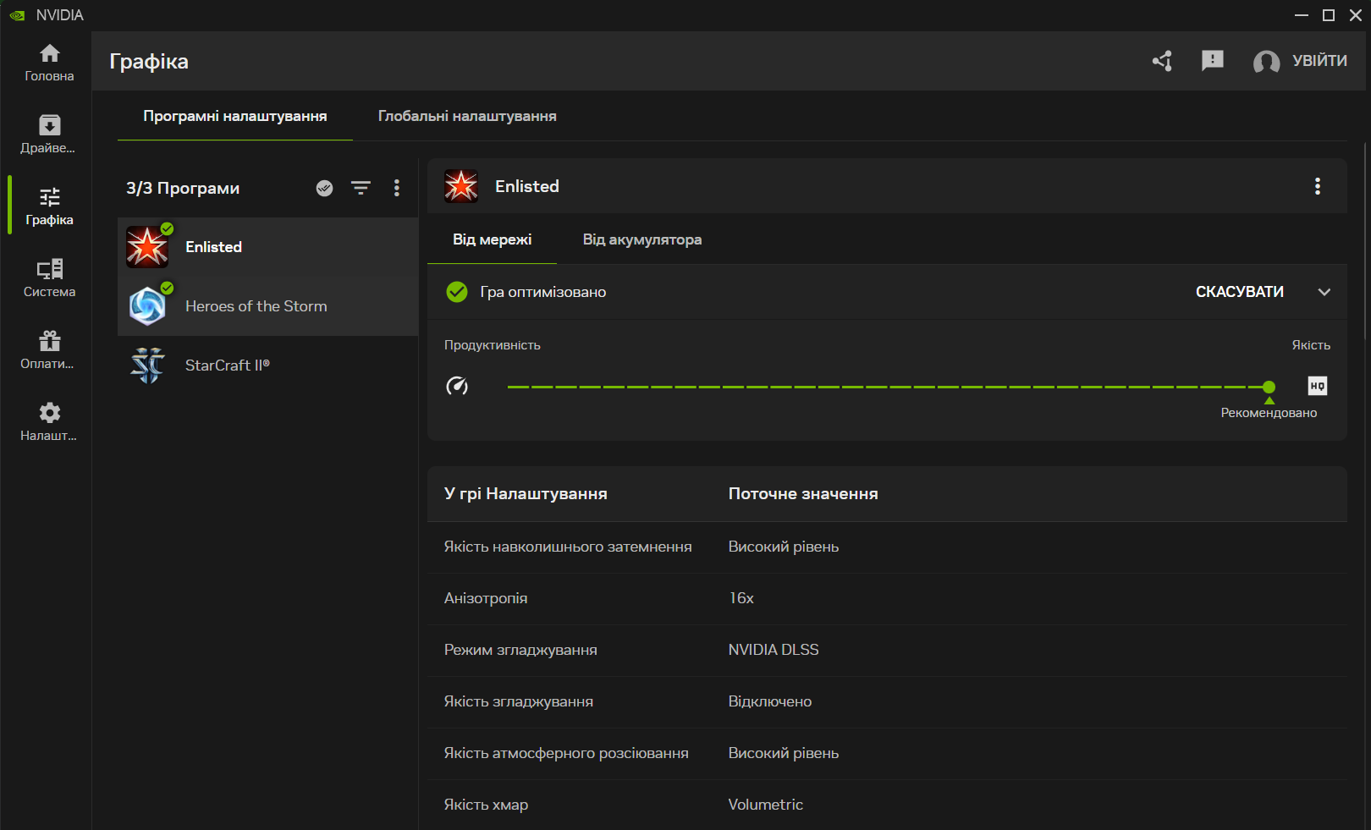Click the HQ quality icon

(1318, 386)
